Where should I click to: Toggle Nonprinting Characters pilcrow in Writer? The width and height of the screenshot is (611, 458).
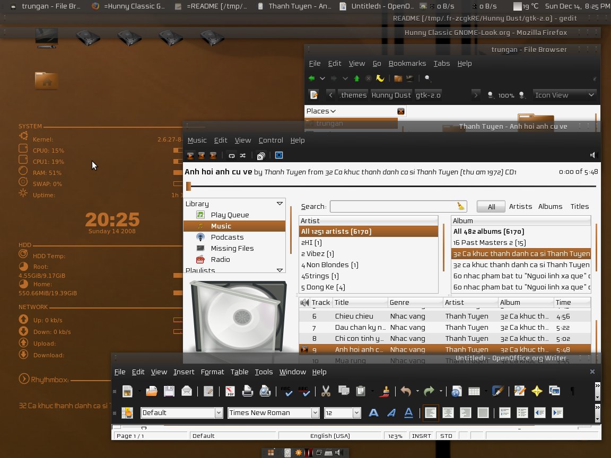tap(572, 391)
